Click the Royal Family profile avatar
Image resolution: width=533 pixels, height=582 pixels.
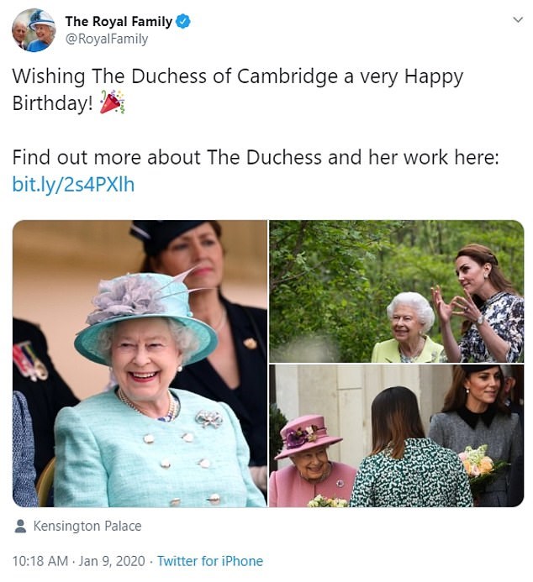tap(34, 29)
